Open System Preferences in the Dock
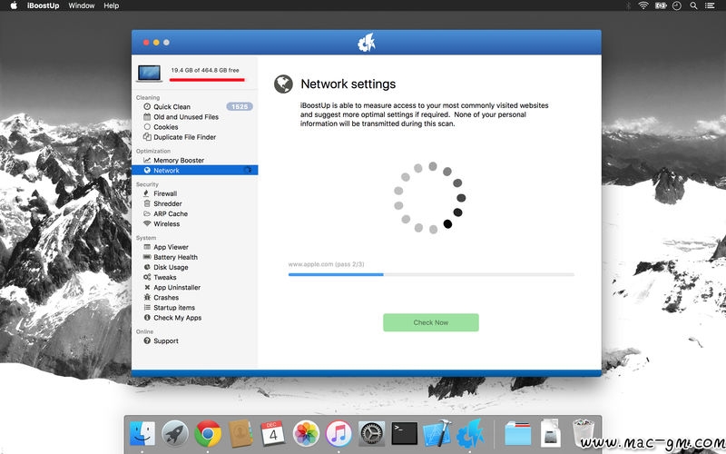 (x=371, y=434)
